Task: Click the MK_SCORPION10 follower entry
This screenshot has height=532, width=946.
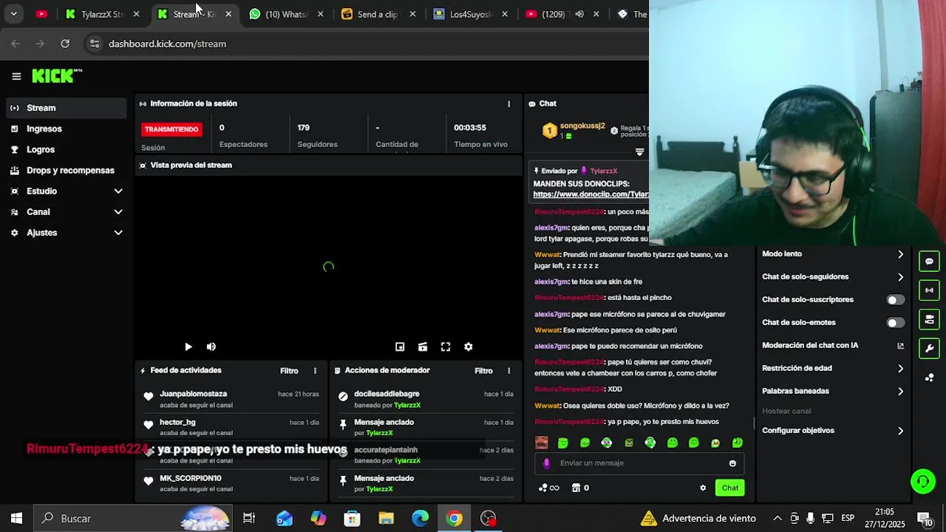Action: click(x=232, y=483)
